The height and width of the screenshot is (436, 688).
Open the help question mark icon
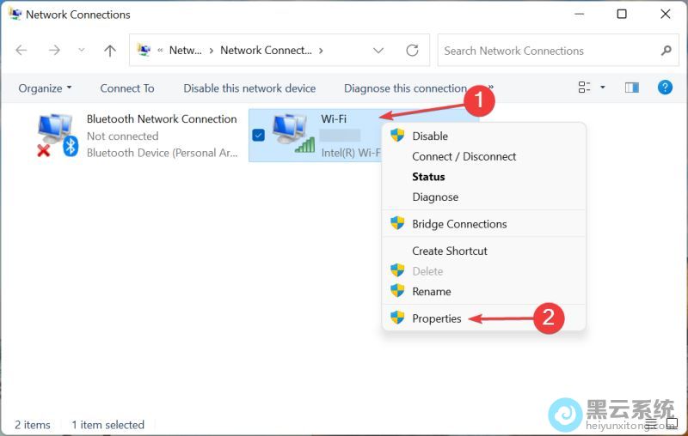pyautogui.click(x=664, y=88)
